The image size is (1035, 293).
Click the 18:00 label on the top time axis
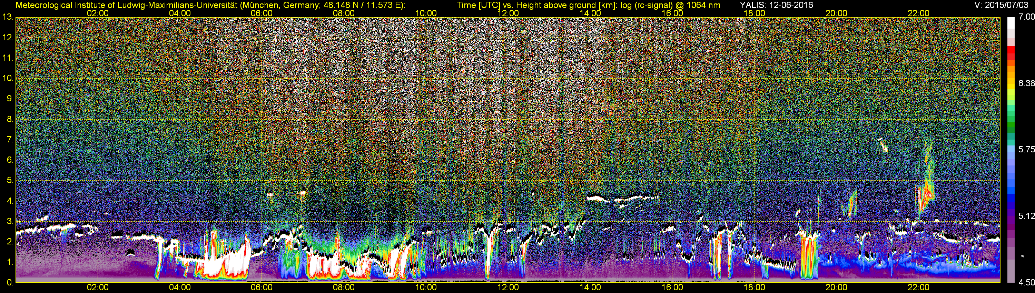(x=754, y=13)
